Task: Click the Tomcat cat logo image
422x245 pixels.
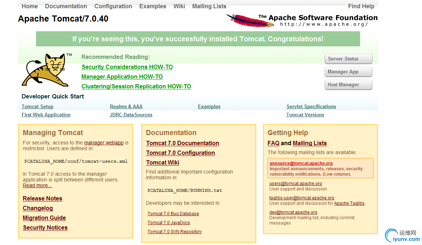Action: (47, 70)
